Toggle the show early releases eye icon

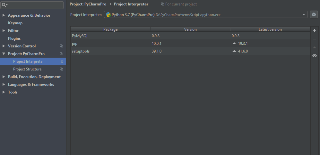[315, 56]
